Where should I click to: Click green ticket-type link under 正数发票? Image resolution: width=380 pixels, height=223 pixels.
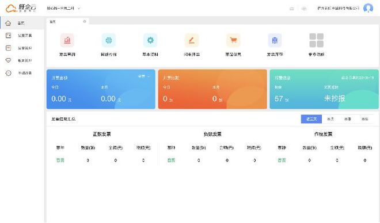pos(60,160)
